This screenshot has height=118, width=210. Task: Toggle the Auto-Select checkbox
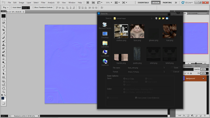coord(11,8)
